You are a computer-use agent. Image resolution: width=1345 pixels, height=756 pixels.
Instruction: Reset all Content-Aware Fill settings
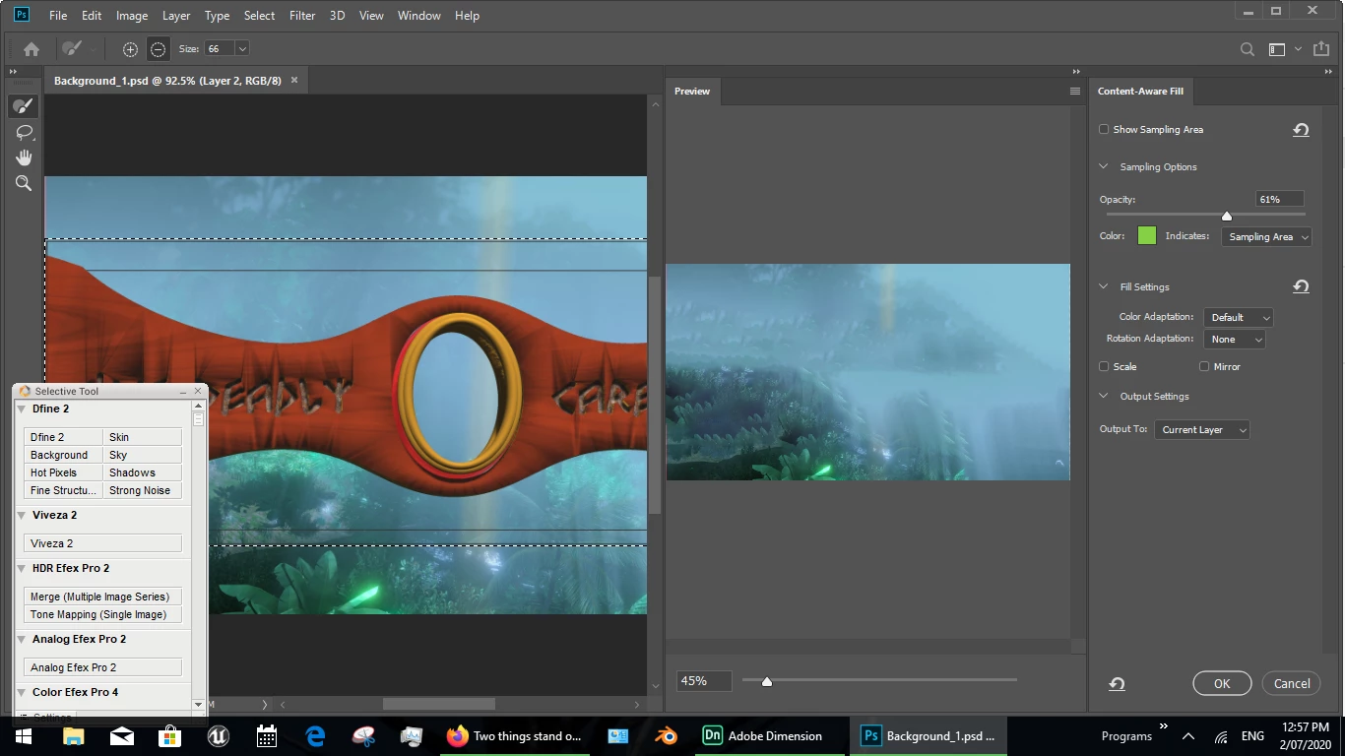pos(1117,684)
